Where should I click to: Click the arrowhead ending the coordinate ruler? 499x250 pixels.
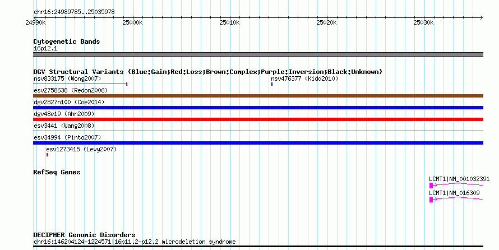[x=482, y=17]
